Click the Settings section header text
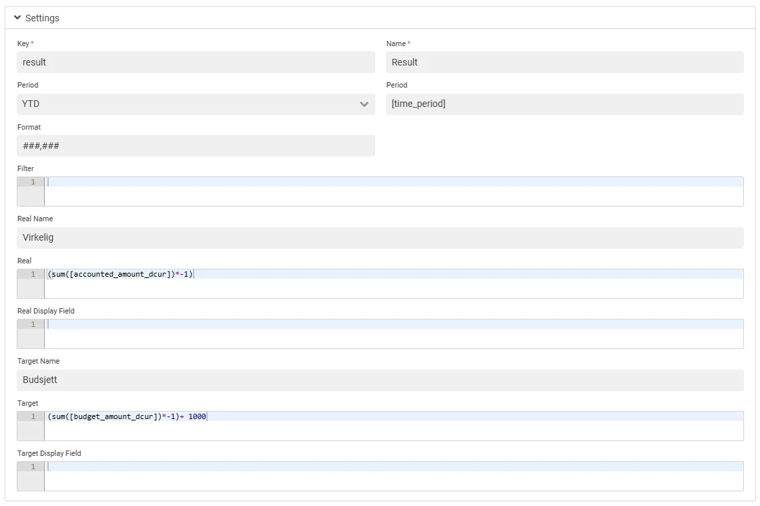Screen dimensions: 760x506 click(42, 18)
